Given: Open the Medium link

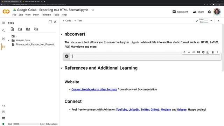Looking at the screenshot, I should 166,110.
